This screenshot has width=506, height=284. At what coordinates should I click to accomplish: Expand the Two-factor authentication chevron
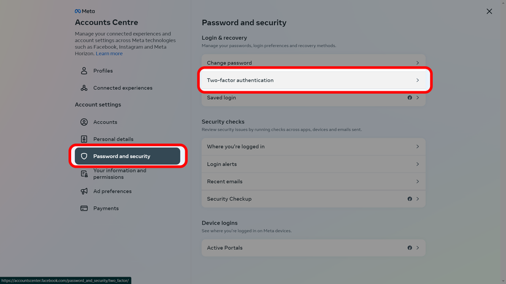(x=418, y=80)
